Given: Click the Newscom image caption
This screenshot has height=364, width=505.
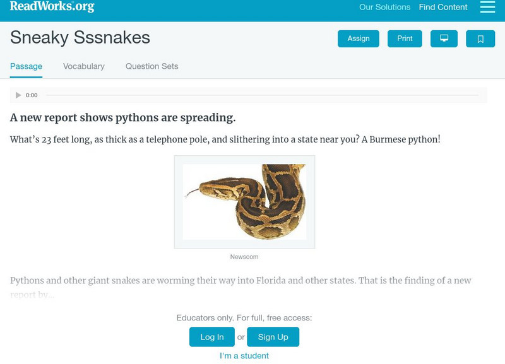Looking at the screenshot, I should (x=244, y=257).
